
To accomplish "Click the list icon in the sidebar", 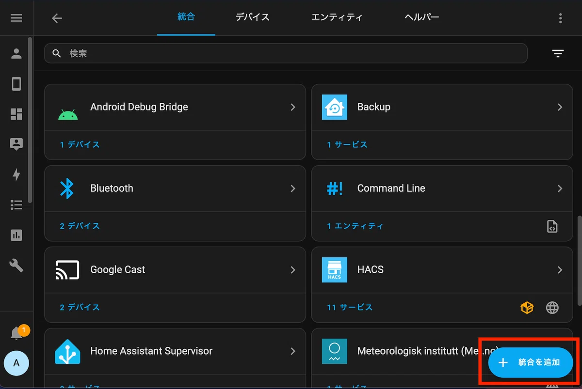I will click(16, 205).
